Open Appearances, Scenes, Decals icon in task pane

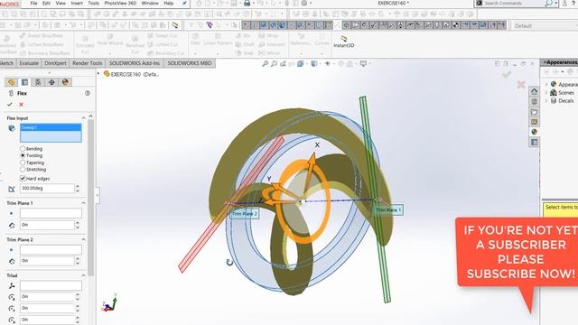[x=534, y=132]
